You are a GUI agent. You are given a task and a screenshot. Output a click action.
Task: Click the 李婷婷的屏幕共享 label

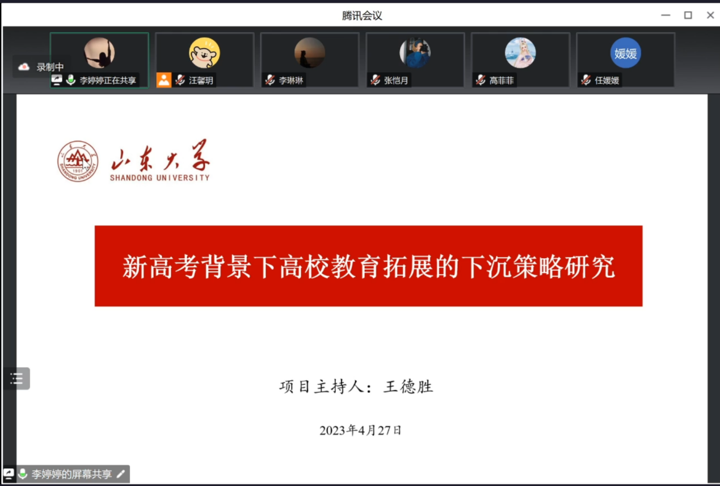pos(71,474)
